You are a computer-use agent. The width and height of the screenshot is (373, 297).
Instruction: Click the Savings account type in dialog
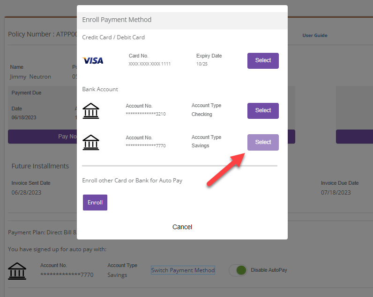coord(201,146)
